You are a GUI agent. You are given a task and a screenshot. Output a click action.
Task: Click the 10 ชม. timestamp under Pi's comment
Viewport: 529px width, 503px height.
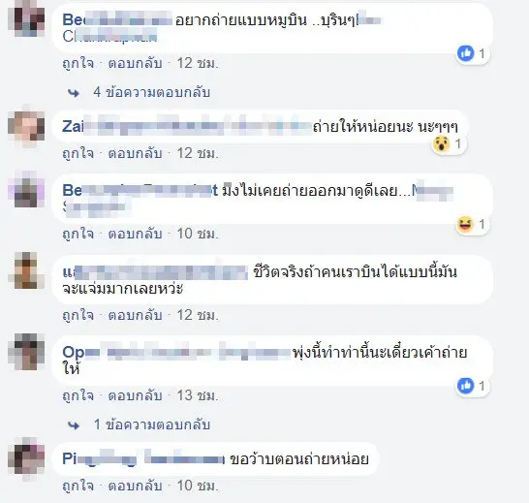(198, 486)
